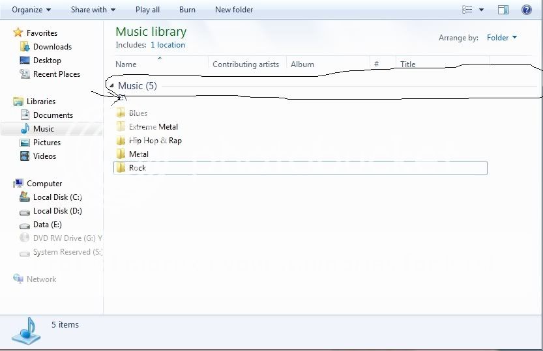543x351 pixels.
Task: Click the Rock folder icon
Action: tap(121, 168)
